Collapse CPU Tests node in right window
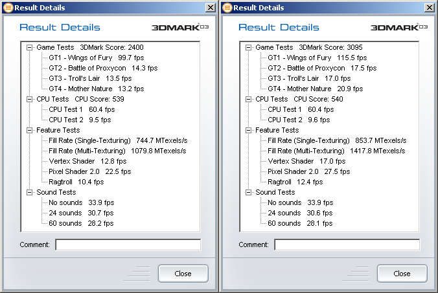 tap(248, 99)
